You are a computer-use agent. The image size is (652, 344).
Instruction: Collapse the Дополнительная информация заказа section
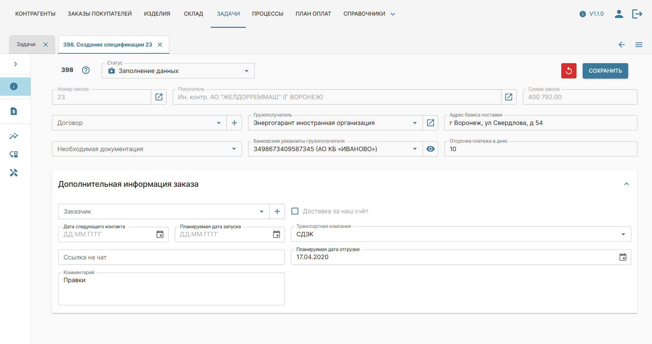(x=627, y=184)
